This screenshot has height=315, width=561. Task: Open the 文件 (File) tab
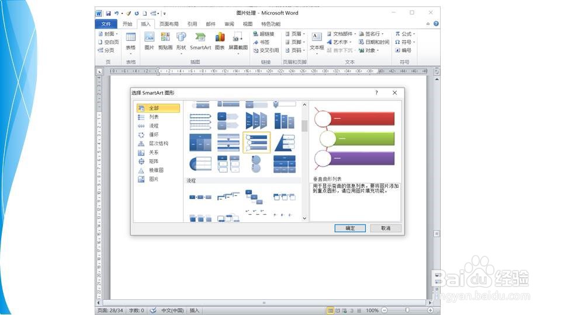pos(106,24)
